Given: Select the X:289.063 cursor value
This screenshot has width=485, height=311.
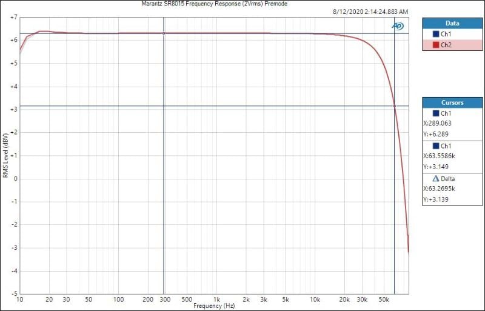Looking at the screenshot, I should pos(437,123).
